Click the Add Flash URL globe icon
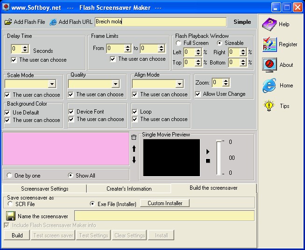The height and width of the screenshot is (250, 305). pos(53,22)
